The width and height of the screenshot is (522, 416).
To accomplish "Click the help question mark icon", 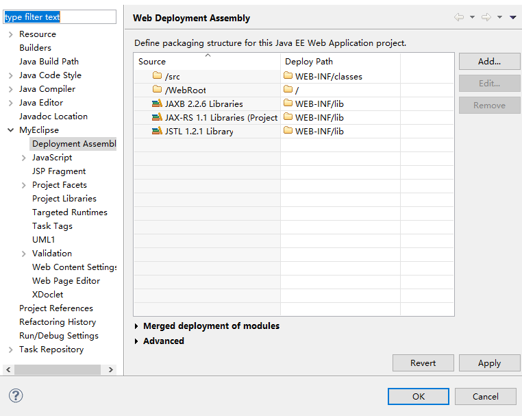I will pyautogui.click(x=16, y=395).
